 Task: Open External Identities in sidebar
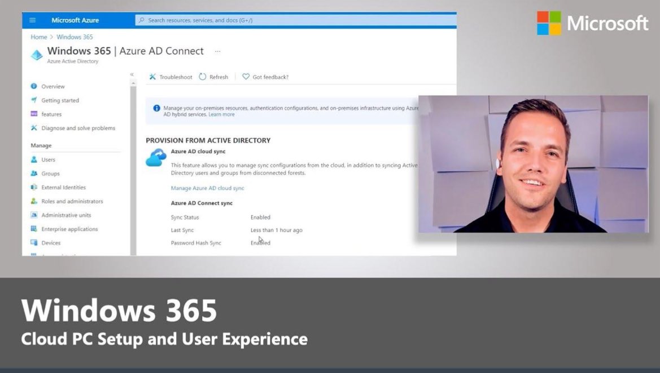(64, 187)
